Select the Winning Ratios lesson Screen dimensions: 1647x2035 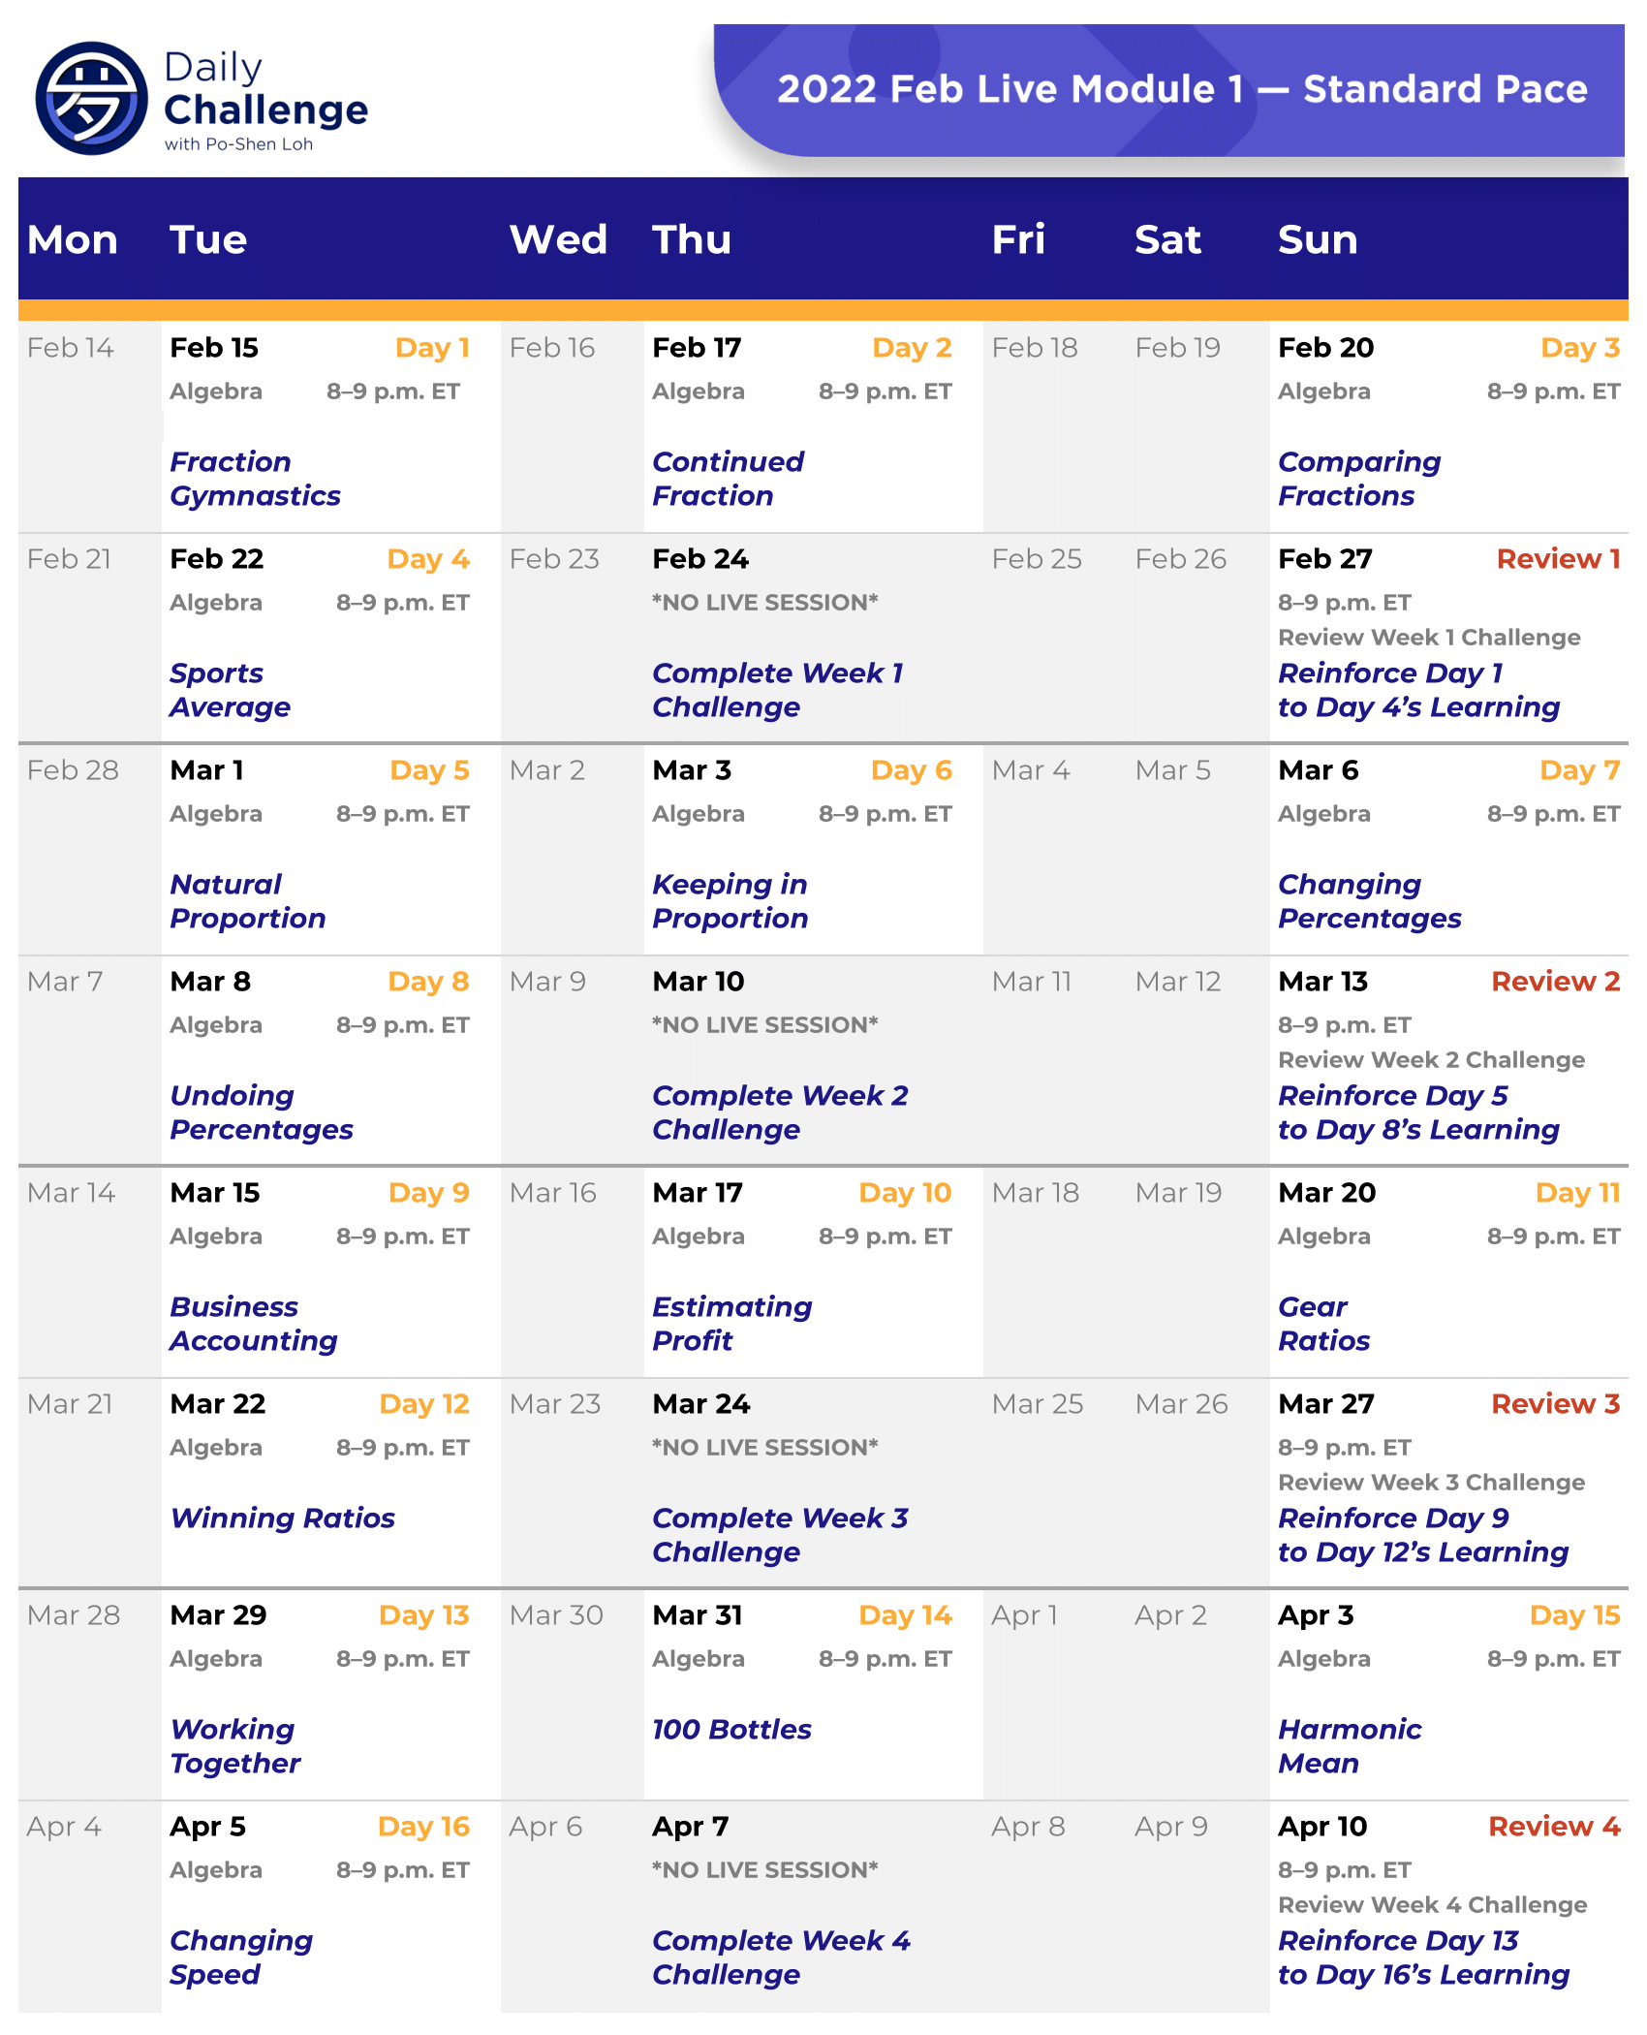tap(282, 1518)
